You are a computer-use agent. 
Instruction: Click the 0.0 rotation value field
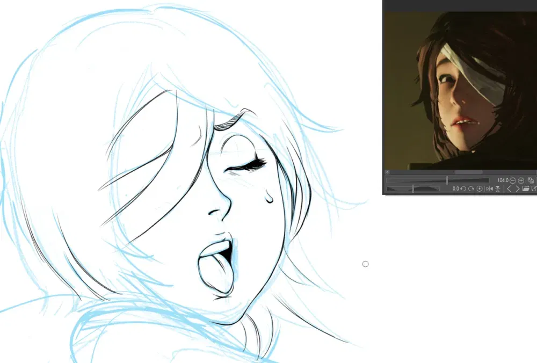pyautogui.click(x=455, y=188)
